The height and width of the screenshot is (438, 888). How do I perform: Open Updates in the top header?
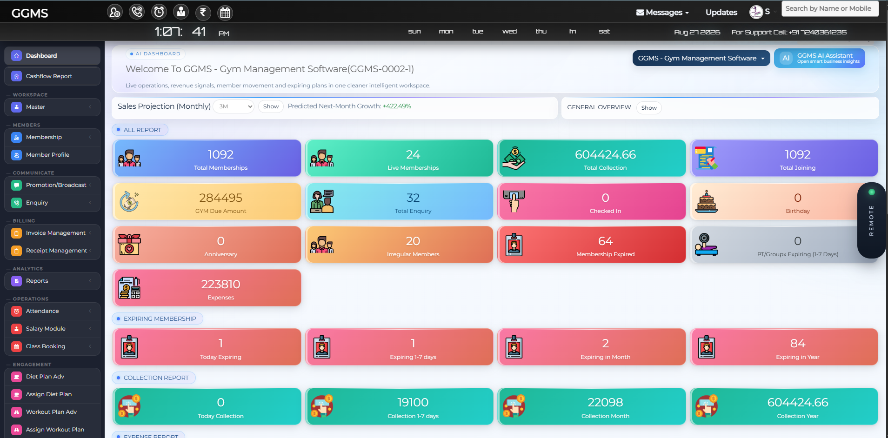721,13
